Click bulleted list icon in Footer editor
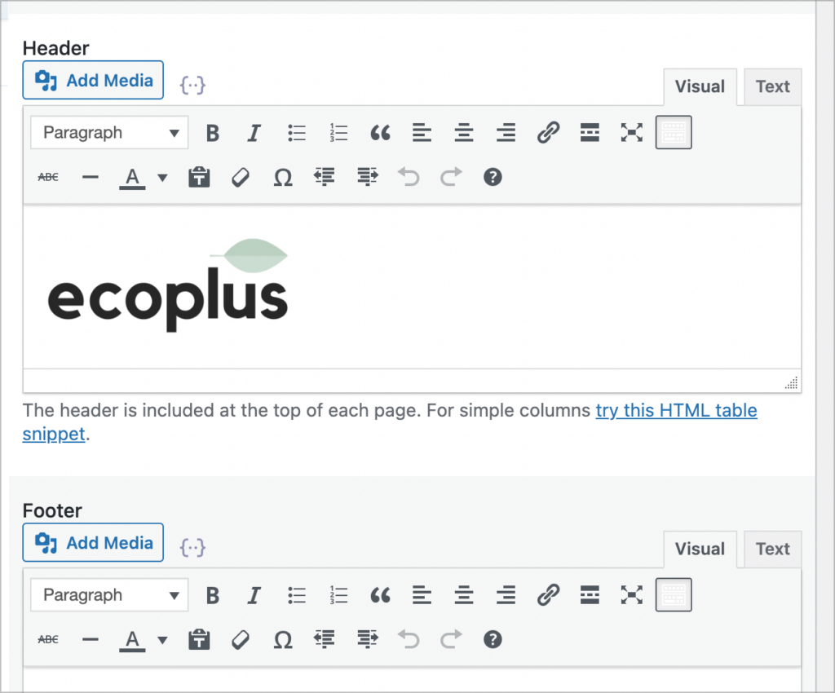Viewport: 835px width, 693px height. [x=297, y=596]
